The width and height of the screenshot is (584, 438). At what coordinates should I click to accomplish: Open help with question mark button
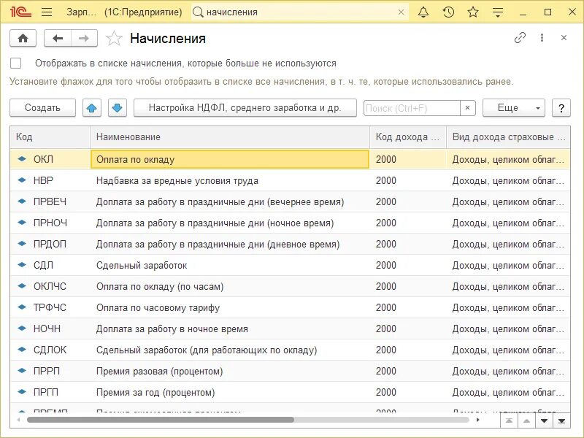561,108
